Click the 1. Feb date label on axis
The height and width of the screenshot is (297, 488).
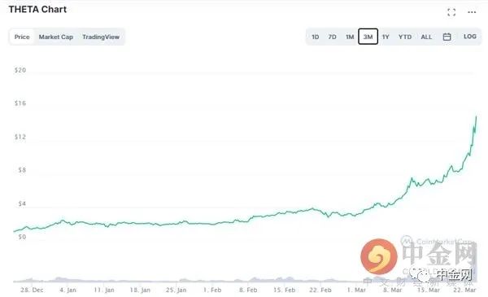[x=212, y=290]
